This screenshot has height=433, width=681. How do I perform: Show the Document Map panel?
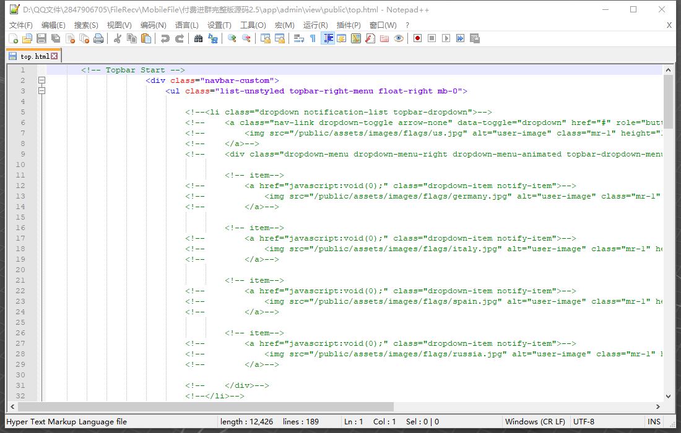coord(356,38)
